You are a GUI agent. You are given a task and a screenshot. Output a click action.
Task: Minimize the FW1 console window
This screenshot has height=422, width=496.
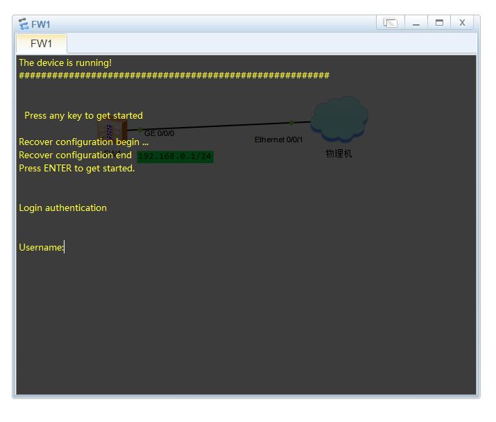(416, 23)
